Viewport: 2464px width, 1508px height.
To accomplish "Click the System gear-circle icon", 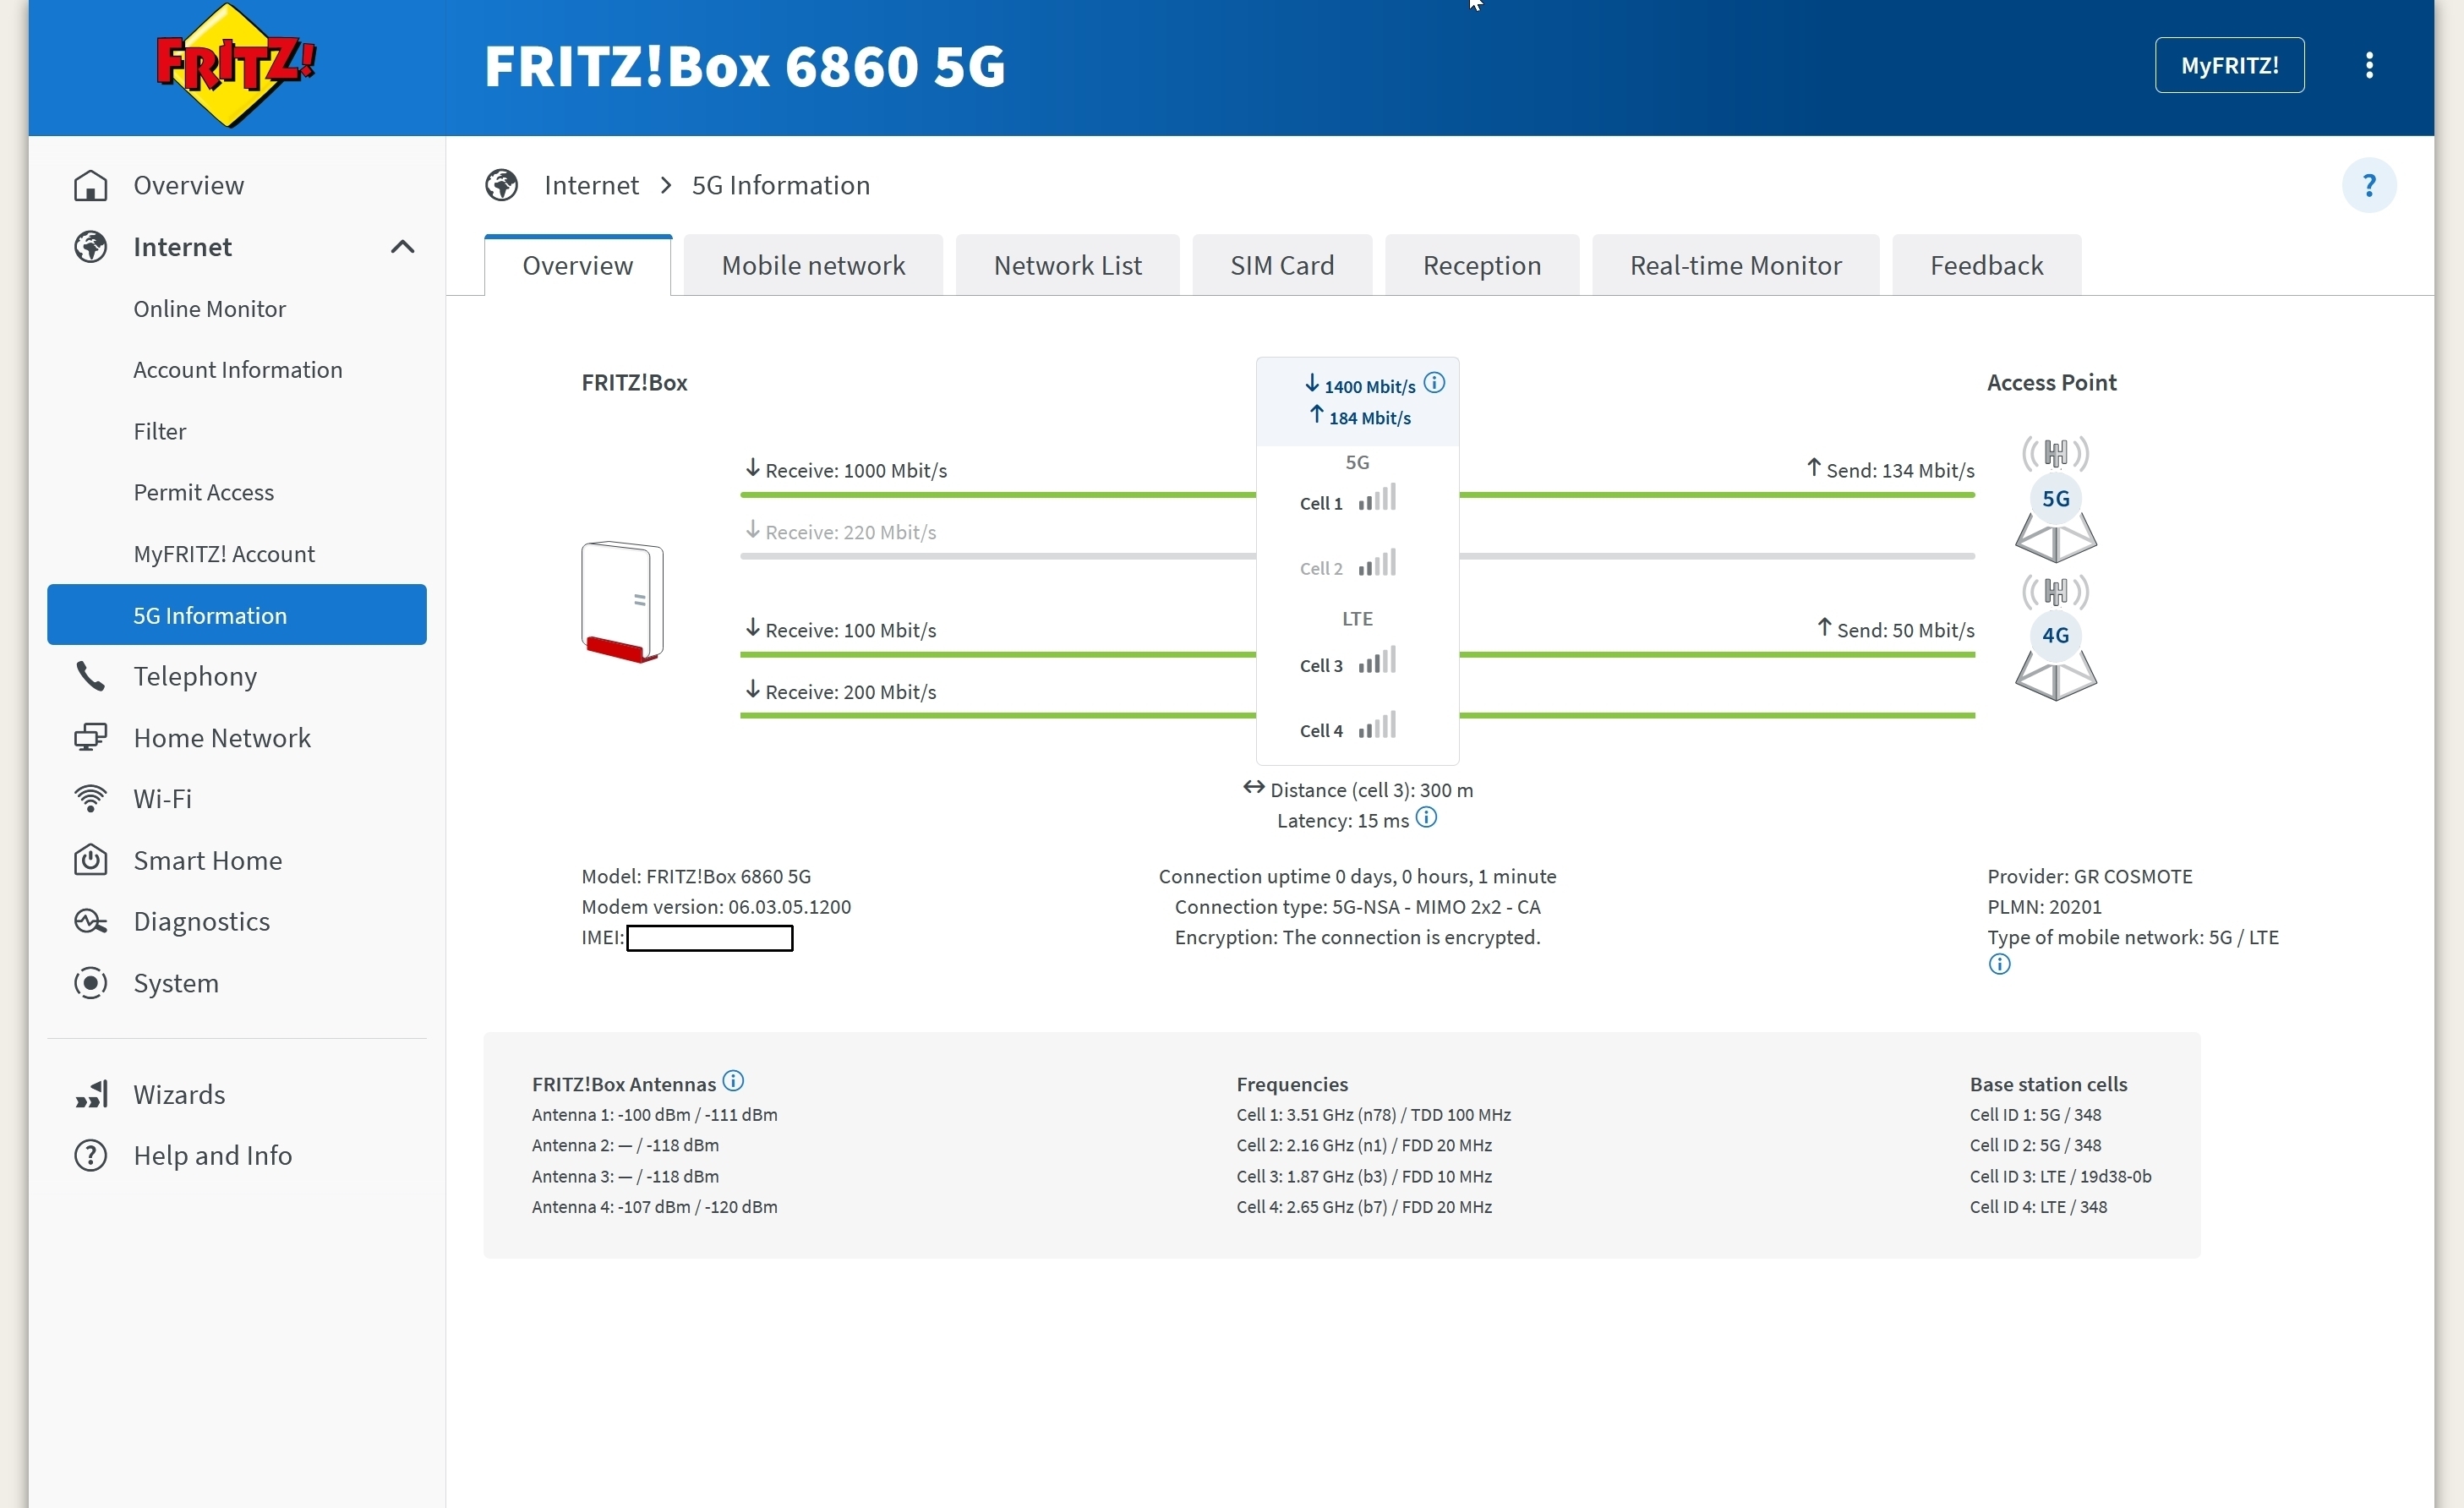I will point(91,983).
